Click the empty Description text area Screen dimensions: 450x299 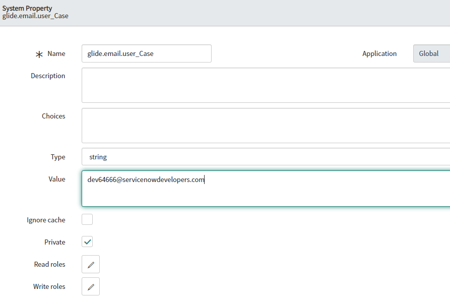click(227, 85)
